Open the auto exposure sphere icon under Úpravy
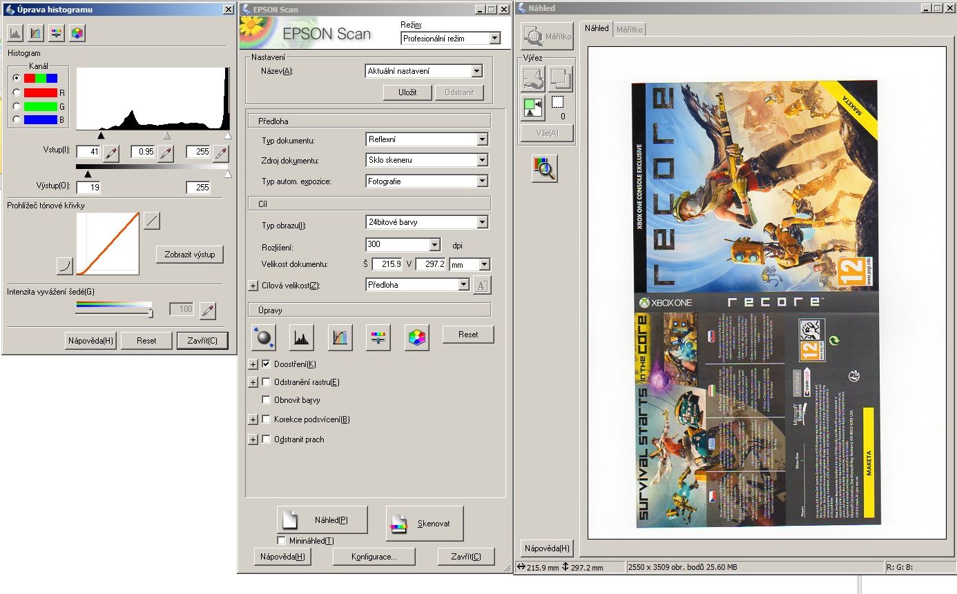Screen dimensions: 957x594 coord(263,337)
